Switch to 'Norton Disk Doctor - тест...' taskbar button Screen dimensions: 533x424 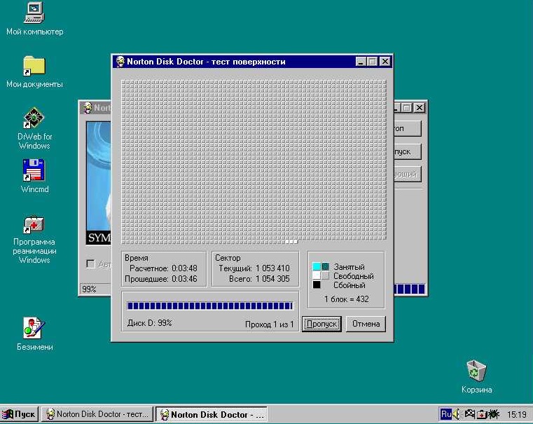[97, 414]
